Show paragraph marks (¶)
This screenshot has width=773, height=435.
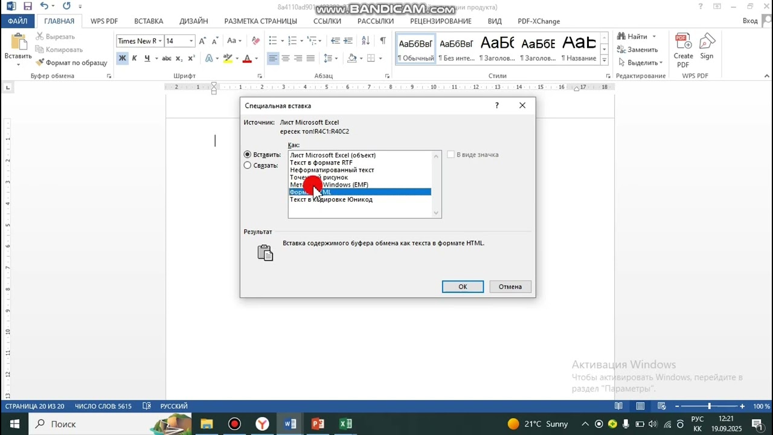[x=383, y=40]
